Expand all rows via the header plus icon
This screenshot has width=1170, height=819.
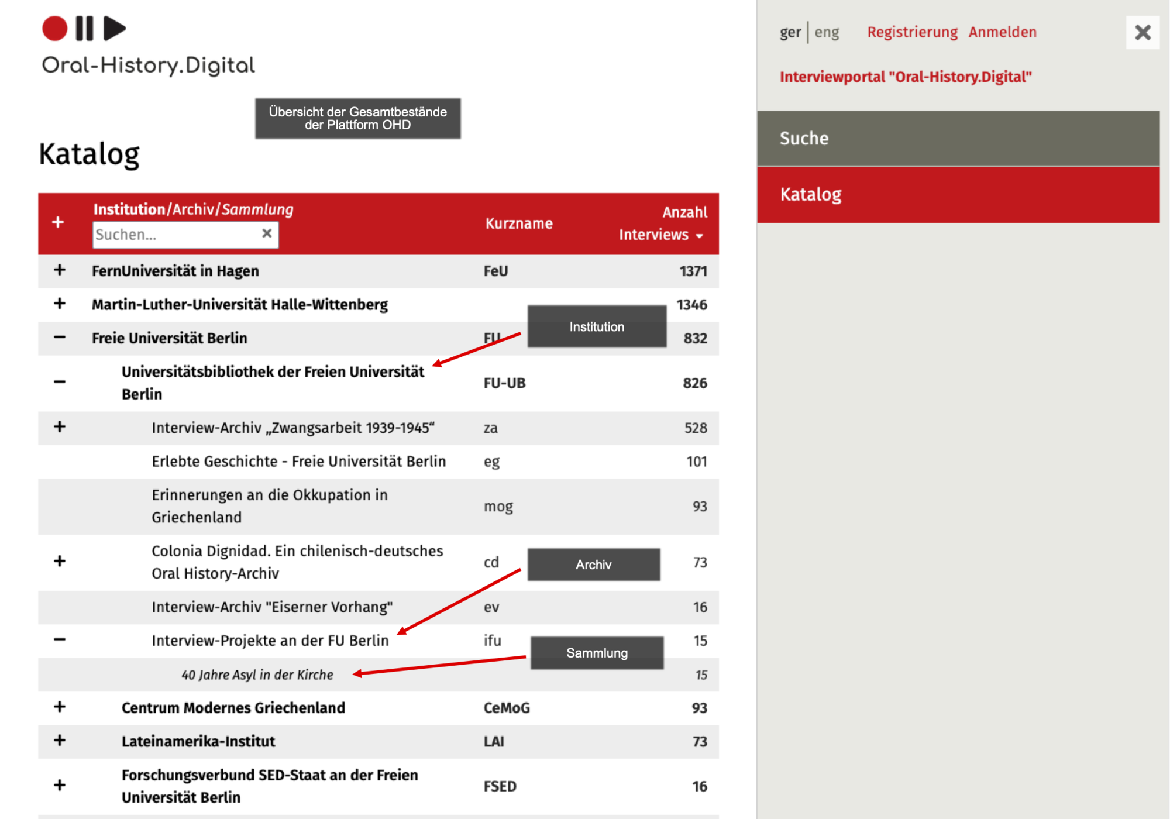point(58,222)
